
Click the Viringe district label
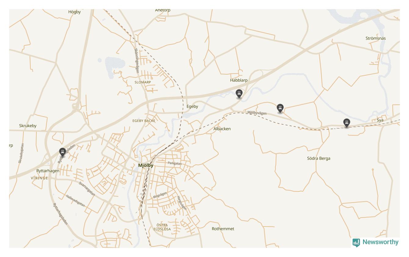coord(39,178)
